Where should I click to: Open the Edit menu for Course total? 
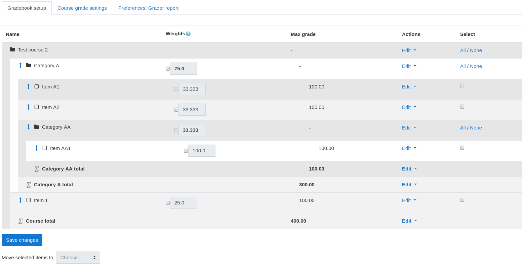409,221
